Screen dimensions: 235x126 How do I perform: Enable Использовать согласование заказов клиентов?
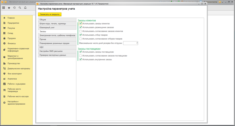point(81,31)
